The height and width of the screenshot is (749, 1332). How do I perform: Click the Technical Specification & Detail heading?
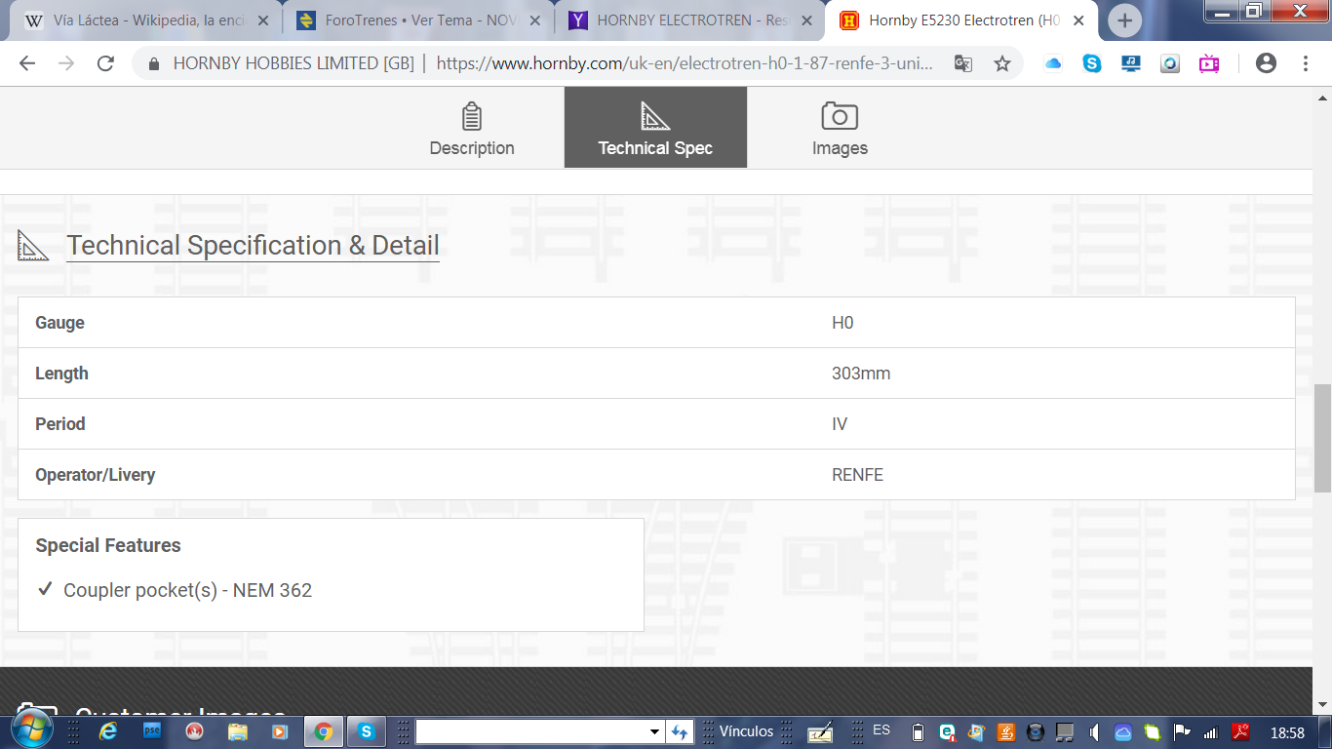(x=253, y=246)
